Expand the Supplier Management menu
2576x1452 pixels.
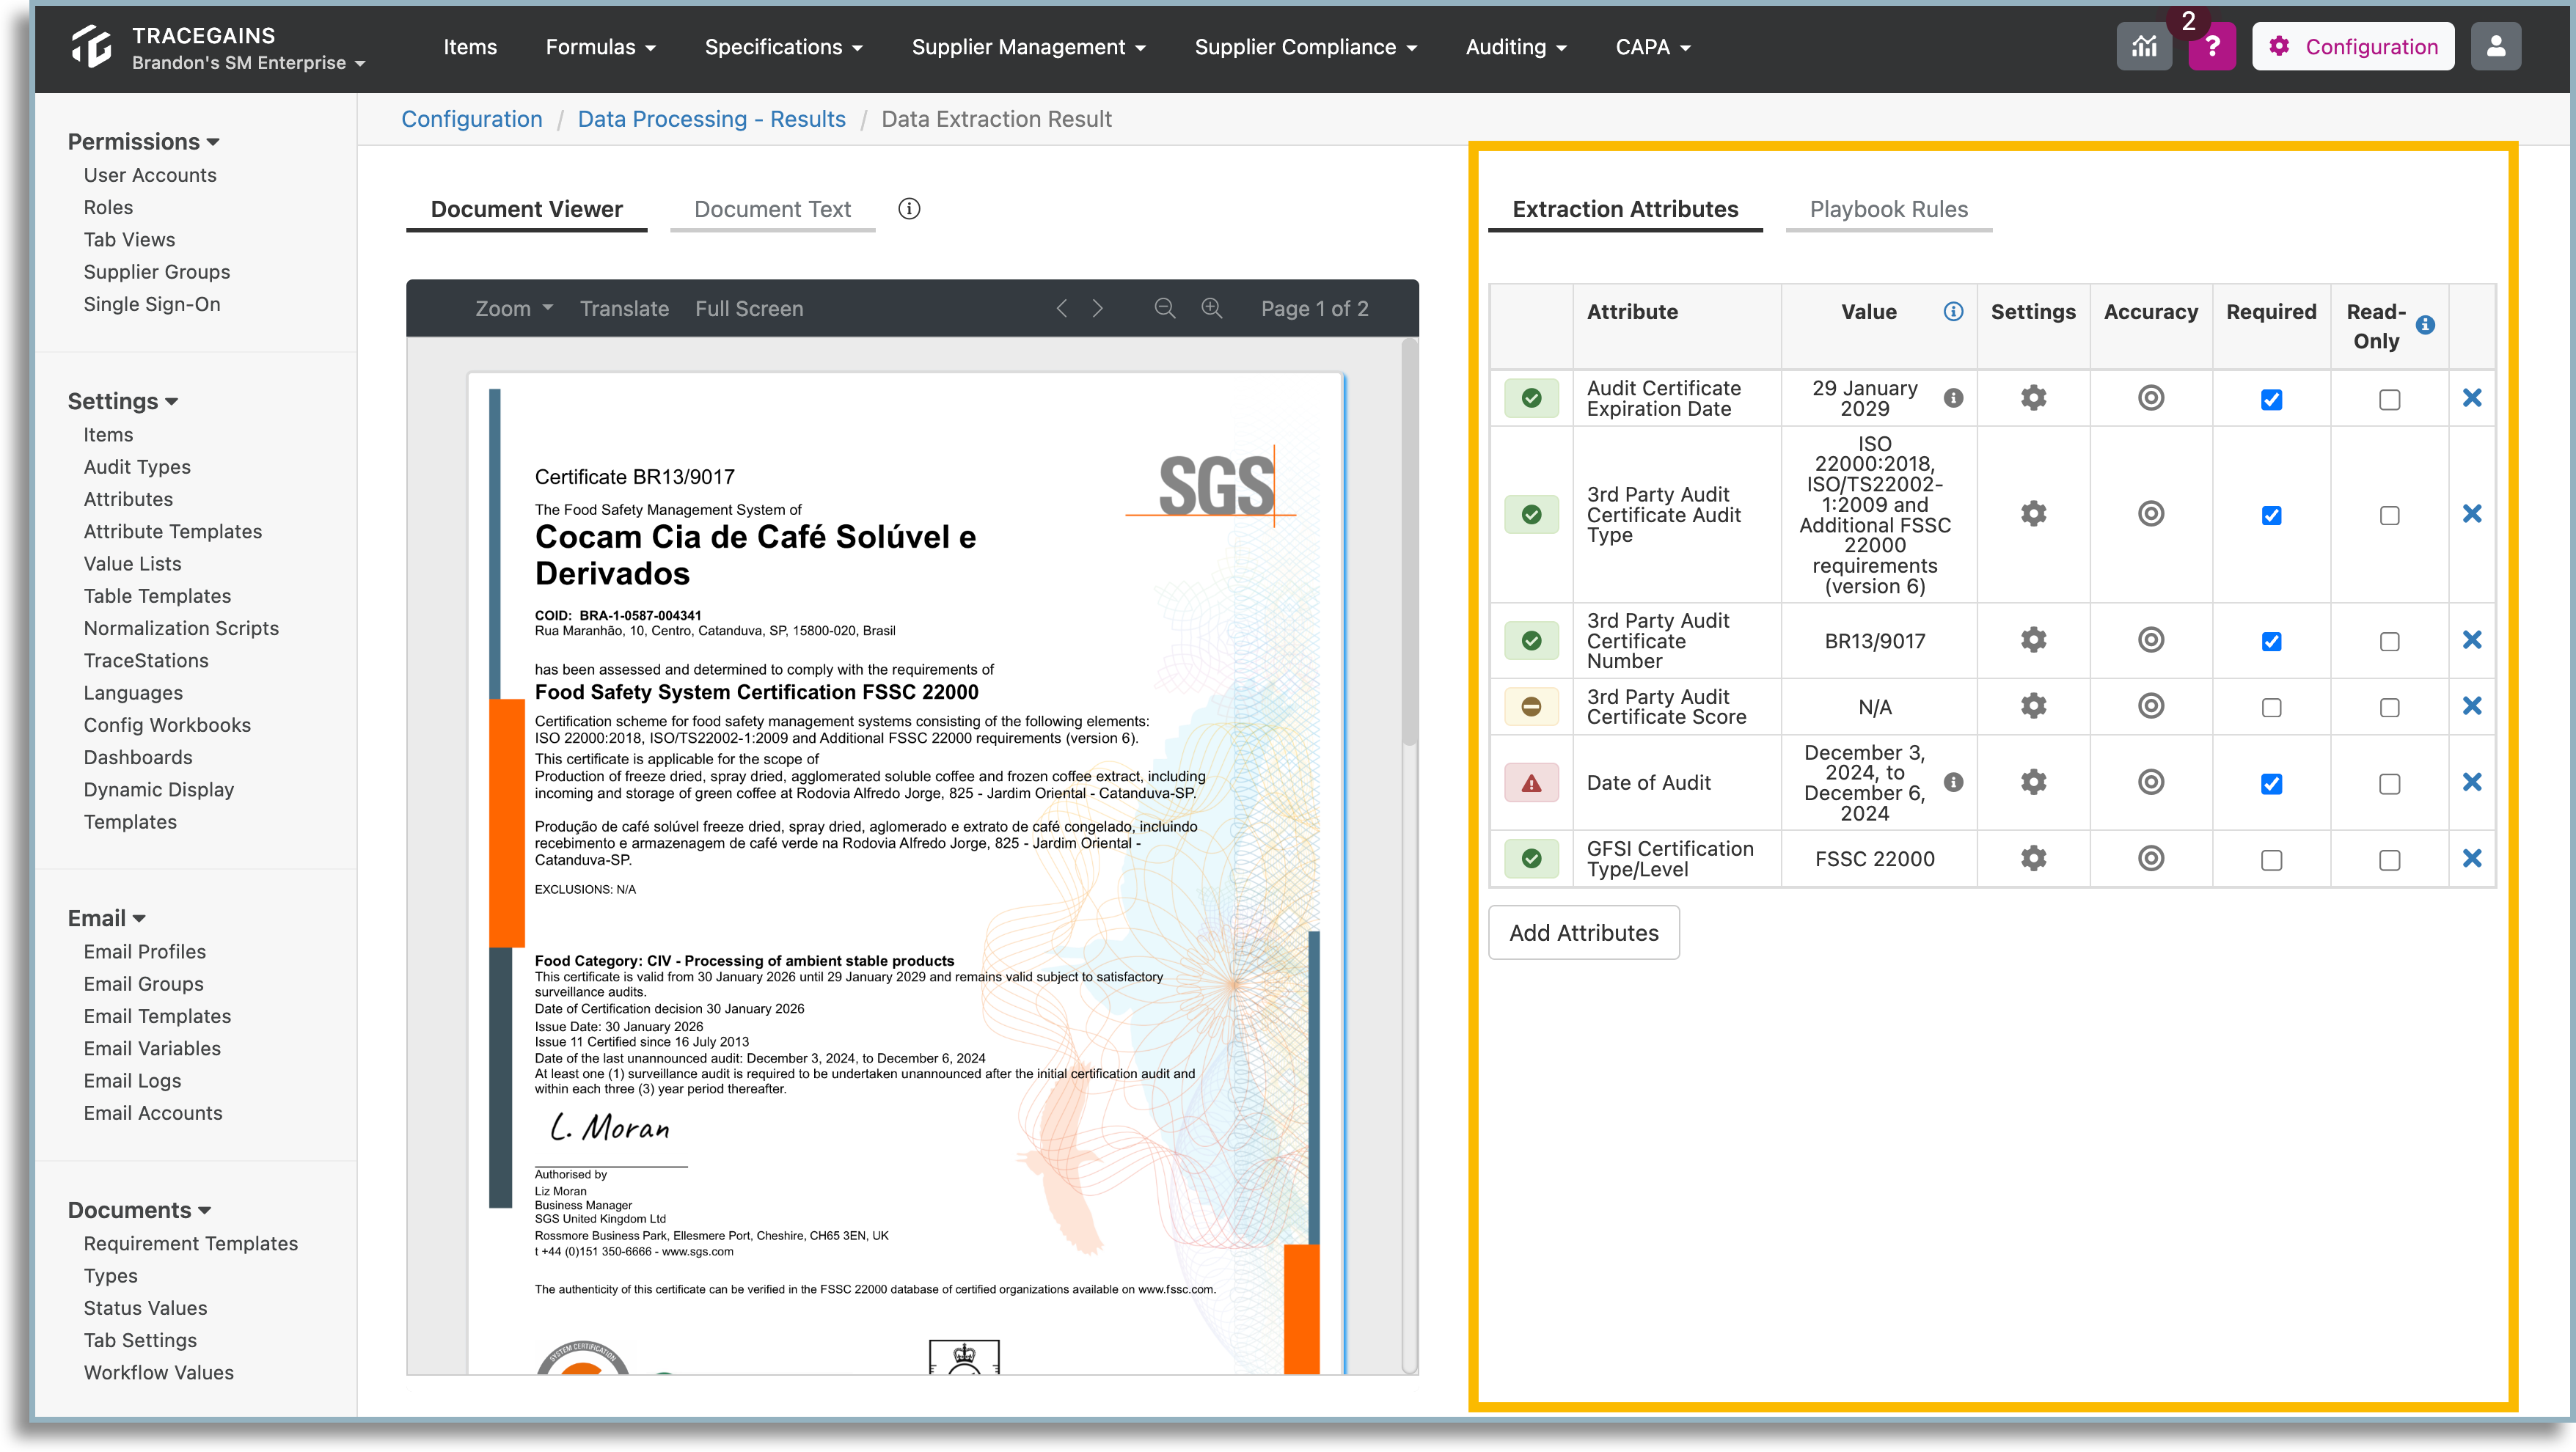tap(1028, 47)
